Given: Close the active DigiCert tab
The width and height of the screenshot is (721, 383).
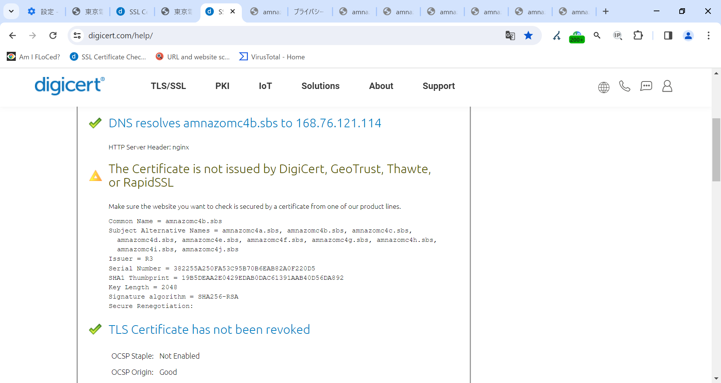Looking at the screenshot, I should tap(233, 11).
